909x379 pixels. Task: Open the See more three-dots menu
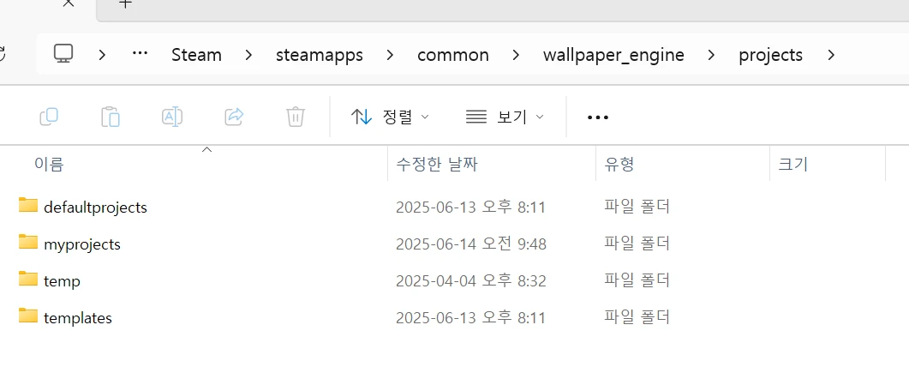(x=597, y=117)
